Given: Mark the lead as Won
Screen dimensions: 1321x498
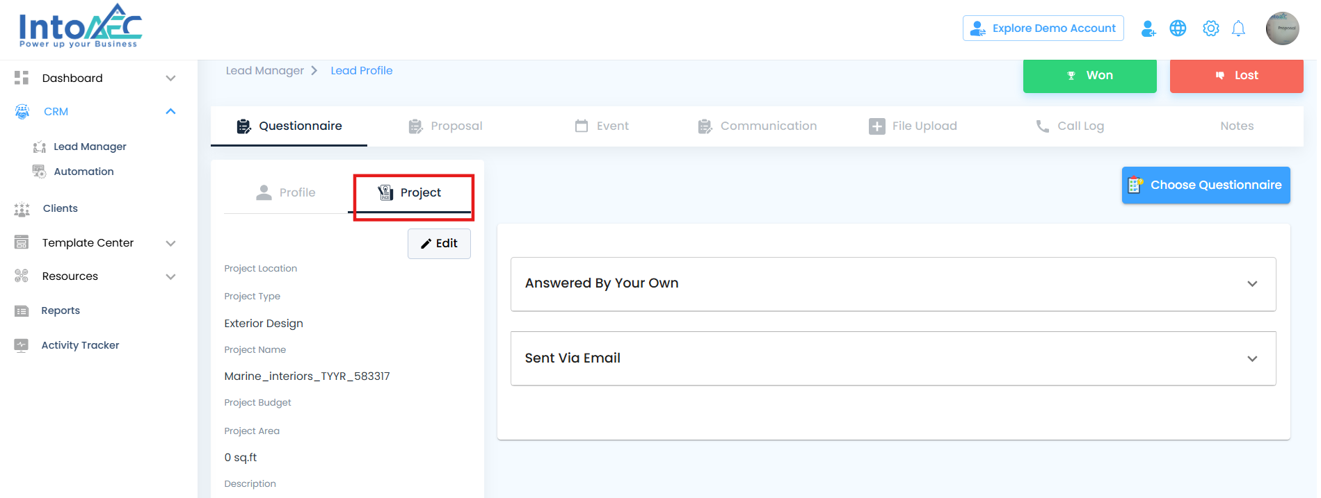Looking at the screenshot, I should tap(1089, 76).
